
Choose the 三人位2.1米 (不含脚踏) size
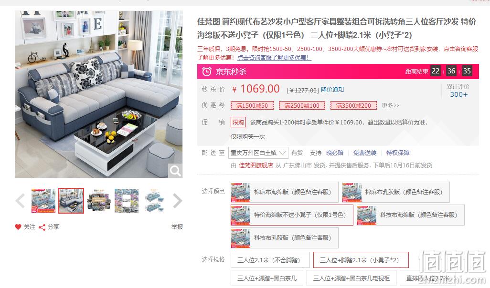[x=270, y=260]
